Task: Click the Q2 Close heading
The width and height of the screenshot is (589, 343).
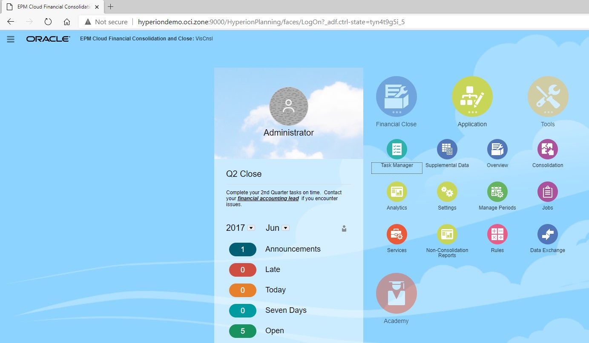Action: coord(244,174)
